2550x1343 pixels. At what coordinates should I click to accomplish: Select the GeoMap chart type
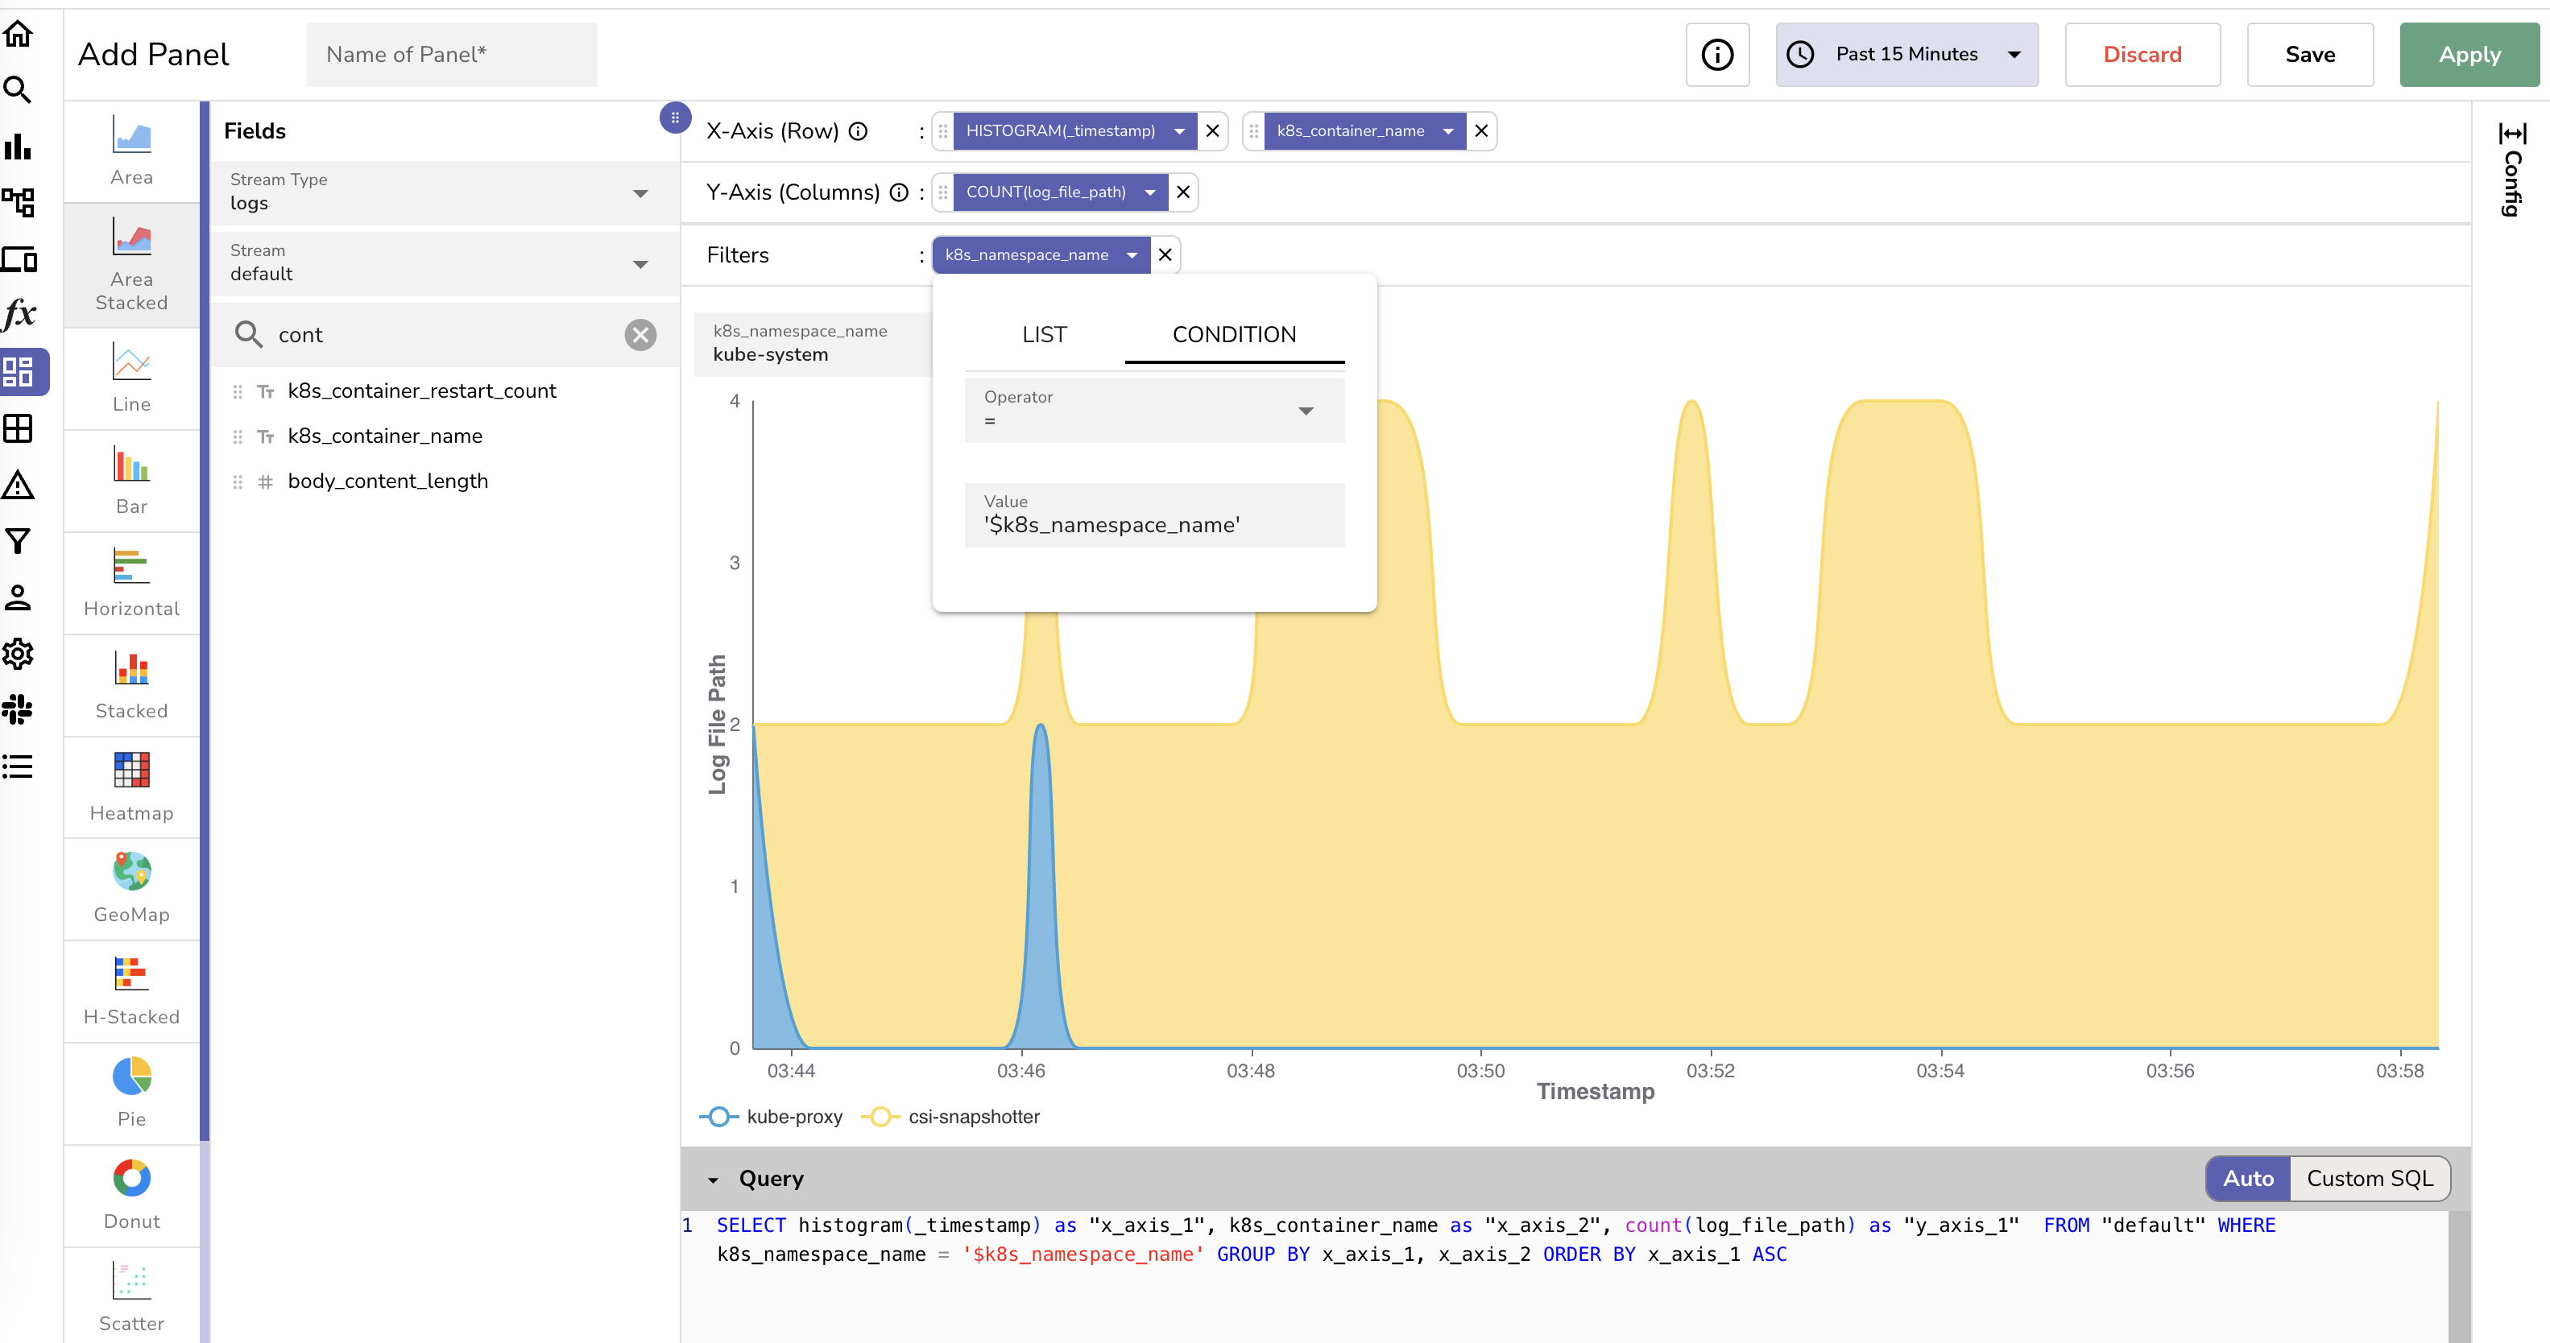click(x=131, y=889)
